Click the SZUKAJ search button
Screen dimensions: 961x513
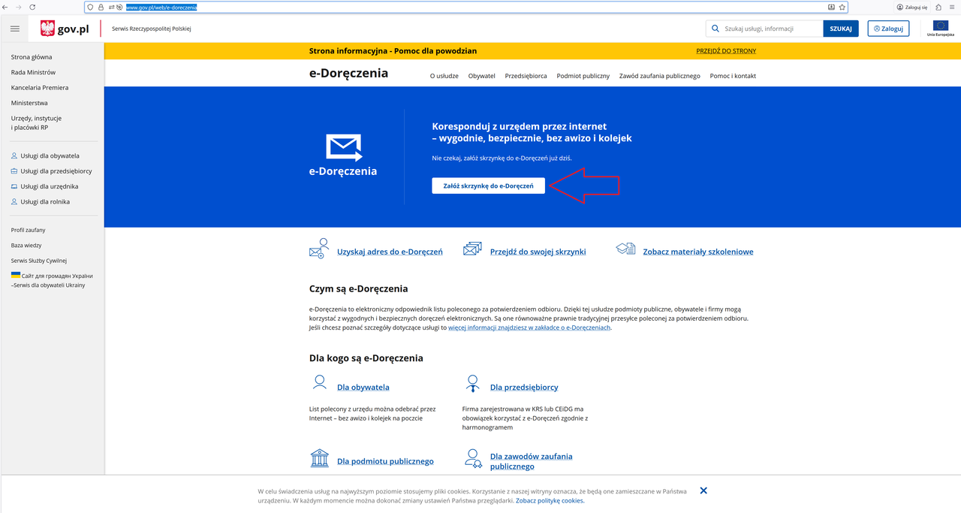point(841,29)
